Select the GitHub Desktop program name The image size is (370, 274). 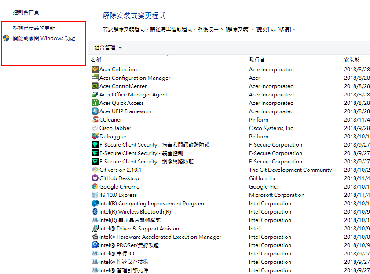(119, 178)
